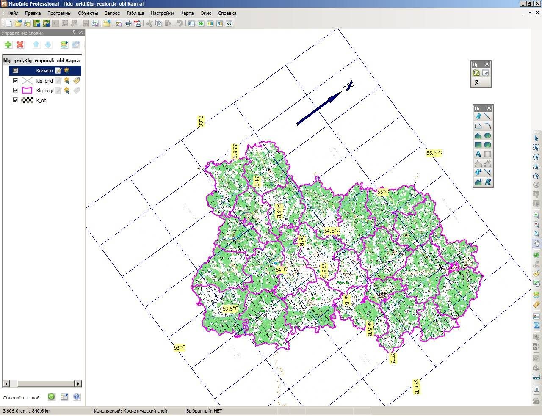Toggle visibility checkbox for Klg_regi layer

tap(15, 90)
